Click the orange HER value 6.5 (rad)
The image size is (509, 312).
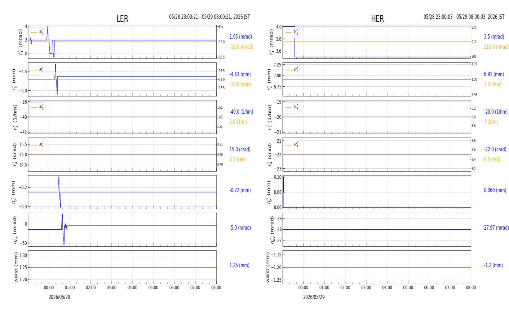[492, 160]
